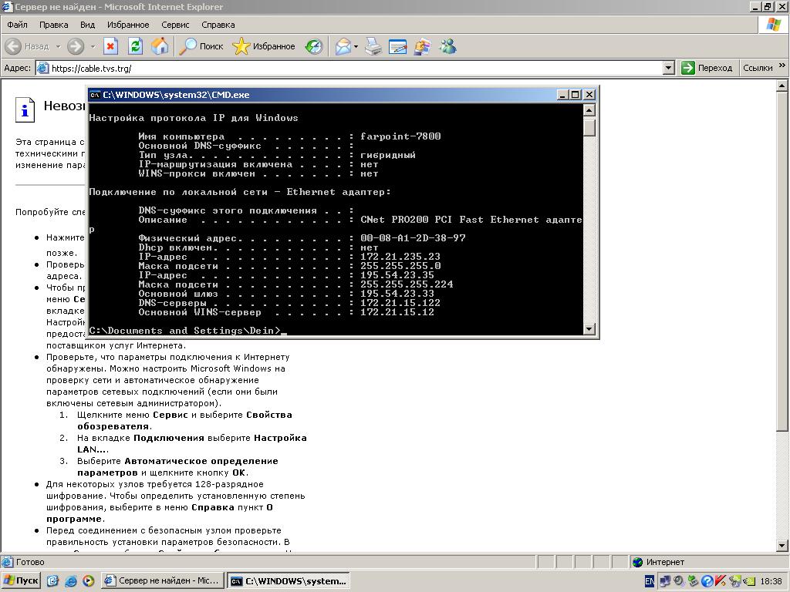Click the CMD window scroll up arrow

click(589, 110)
